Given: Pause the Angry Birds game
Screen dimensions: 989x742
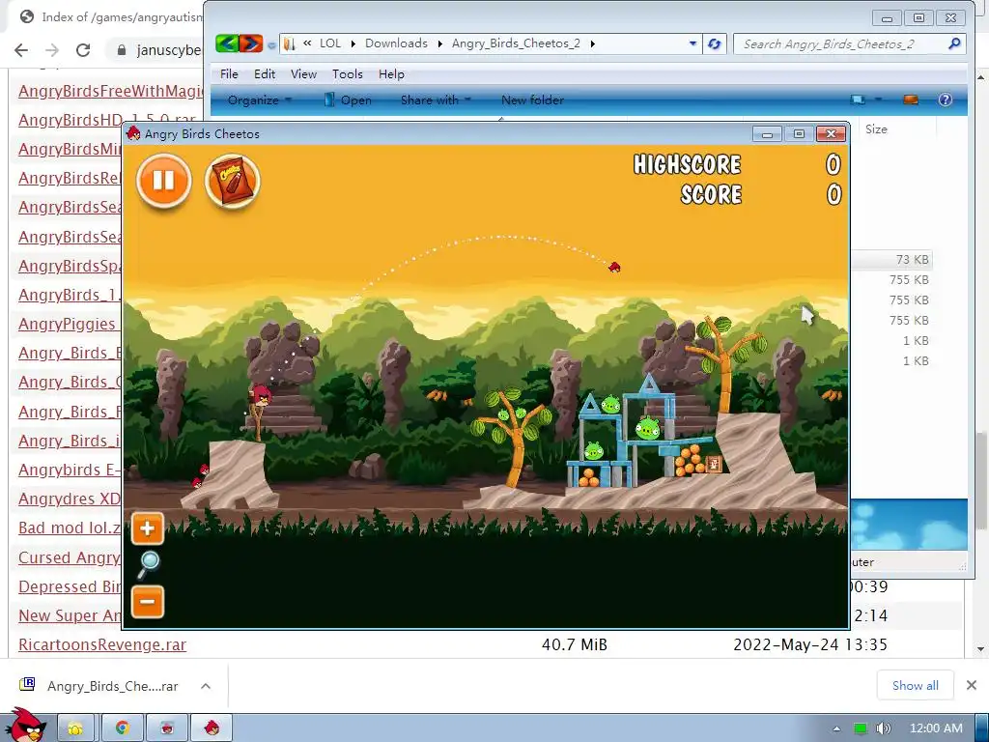Looking at the screenshot, I should 163,181.
